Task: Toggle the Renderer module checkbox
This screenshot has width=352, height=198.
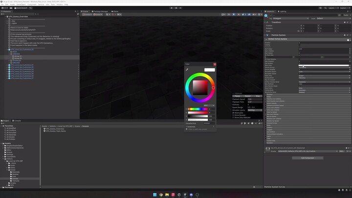Action: point(265,143)
